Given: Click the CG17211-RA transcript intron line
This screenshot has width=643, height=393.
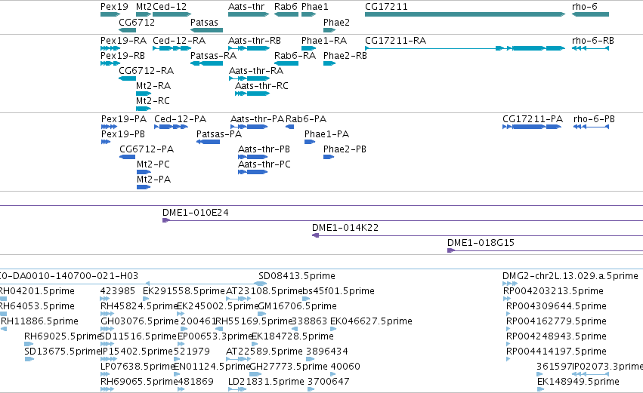Looking at the screenshot, I should [431, 48].
